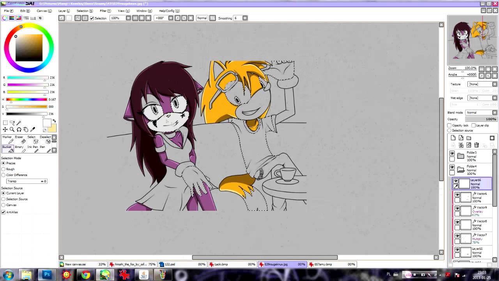This screenshot has height=281, width=499.
Task: Show the HSV slider panel
Action: tap(19, 18)
